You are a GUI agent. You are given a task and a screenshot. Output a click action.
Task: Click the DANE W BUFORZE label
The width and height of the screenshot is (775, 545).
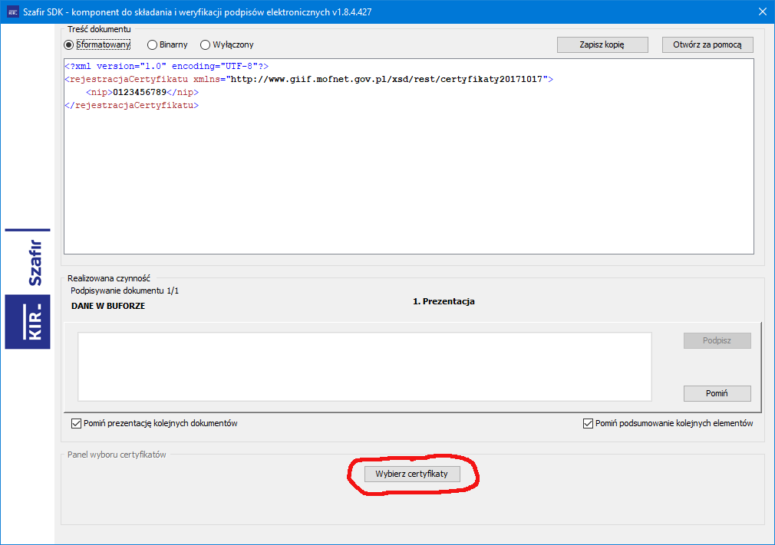point(107,306)
